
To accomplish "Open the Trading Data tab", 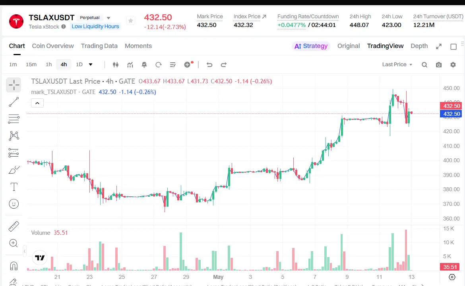I will tap(99, 46).
